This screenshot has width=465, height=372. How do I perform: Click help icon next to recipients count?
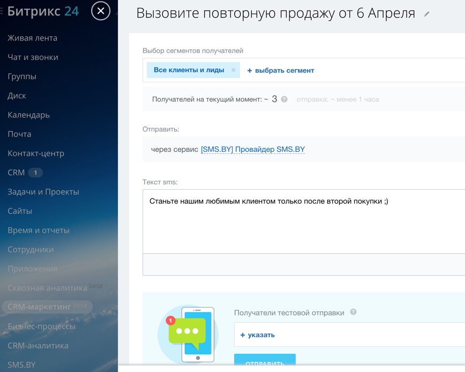pos(284,99)
